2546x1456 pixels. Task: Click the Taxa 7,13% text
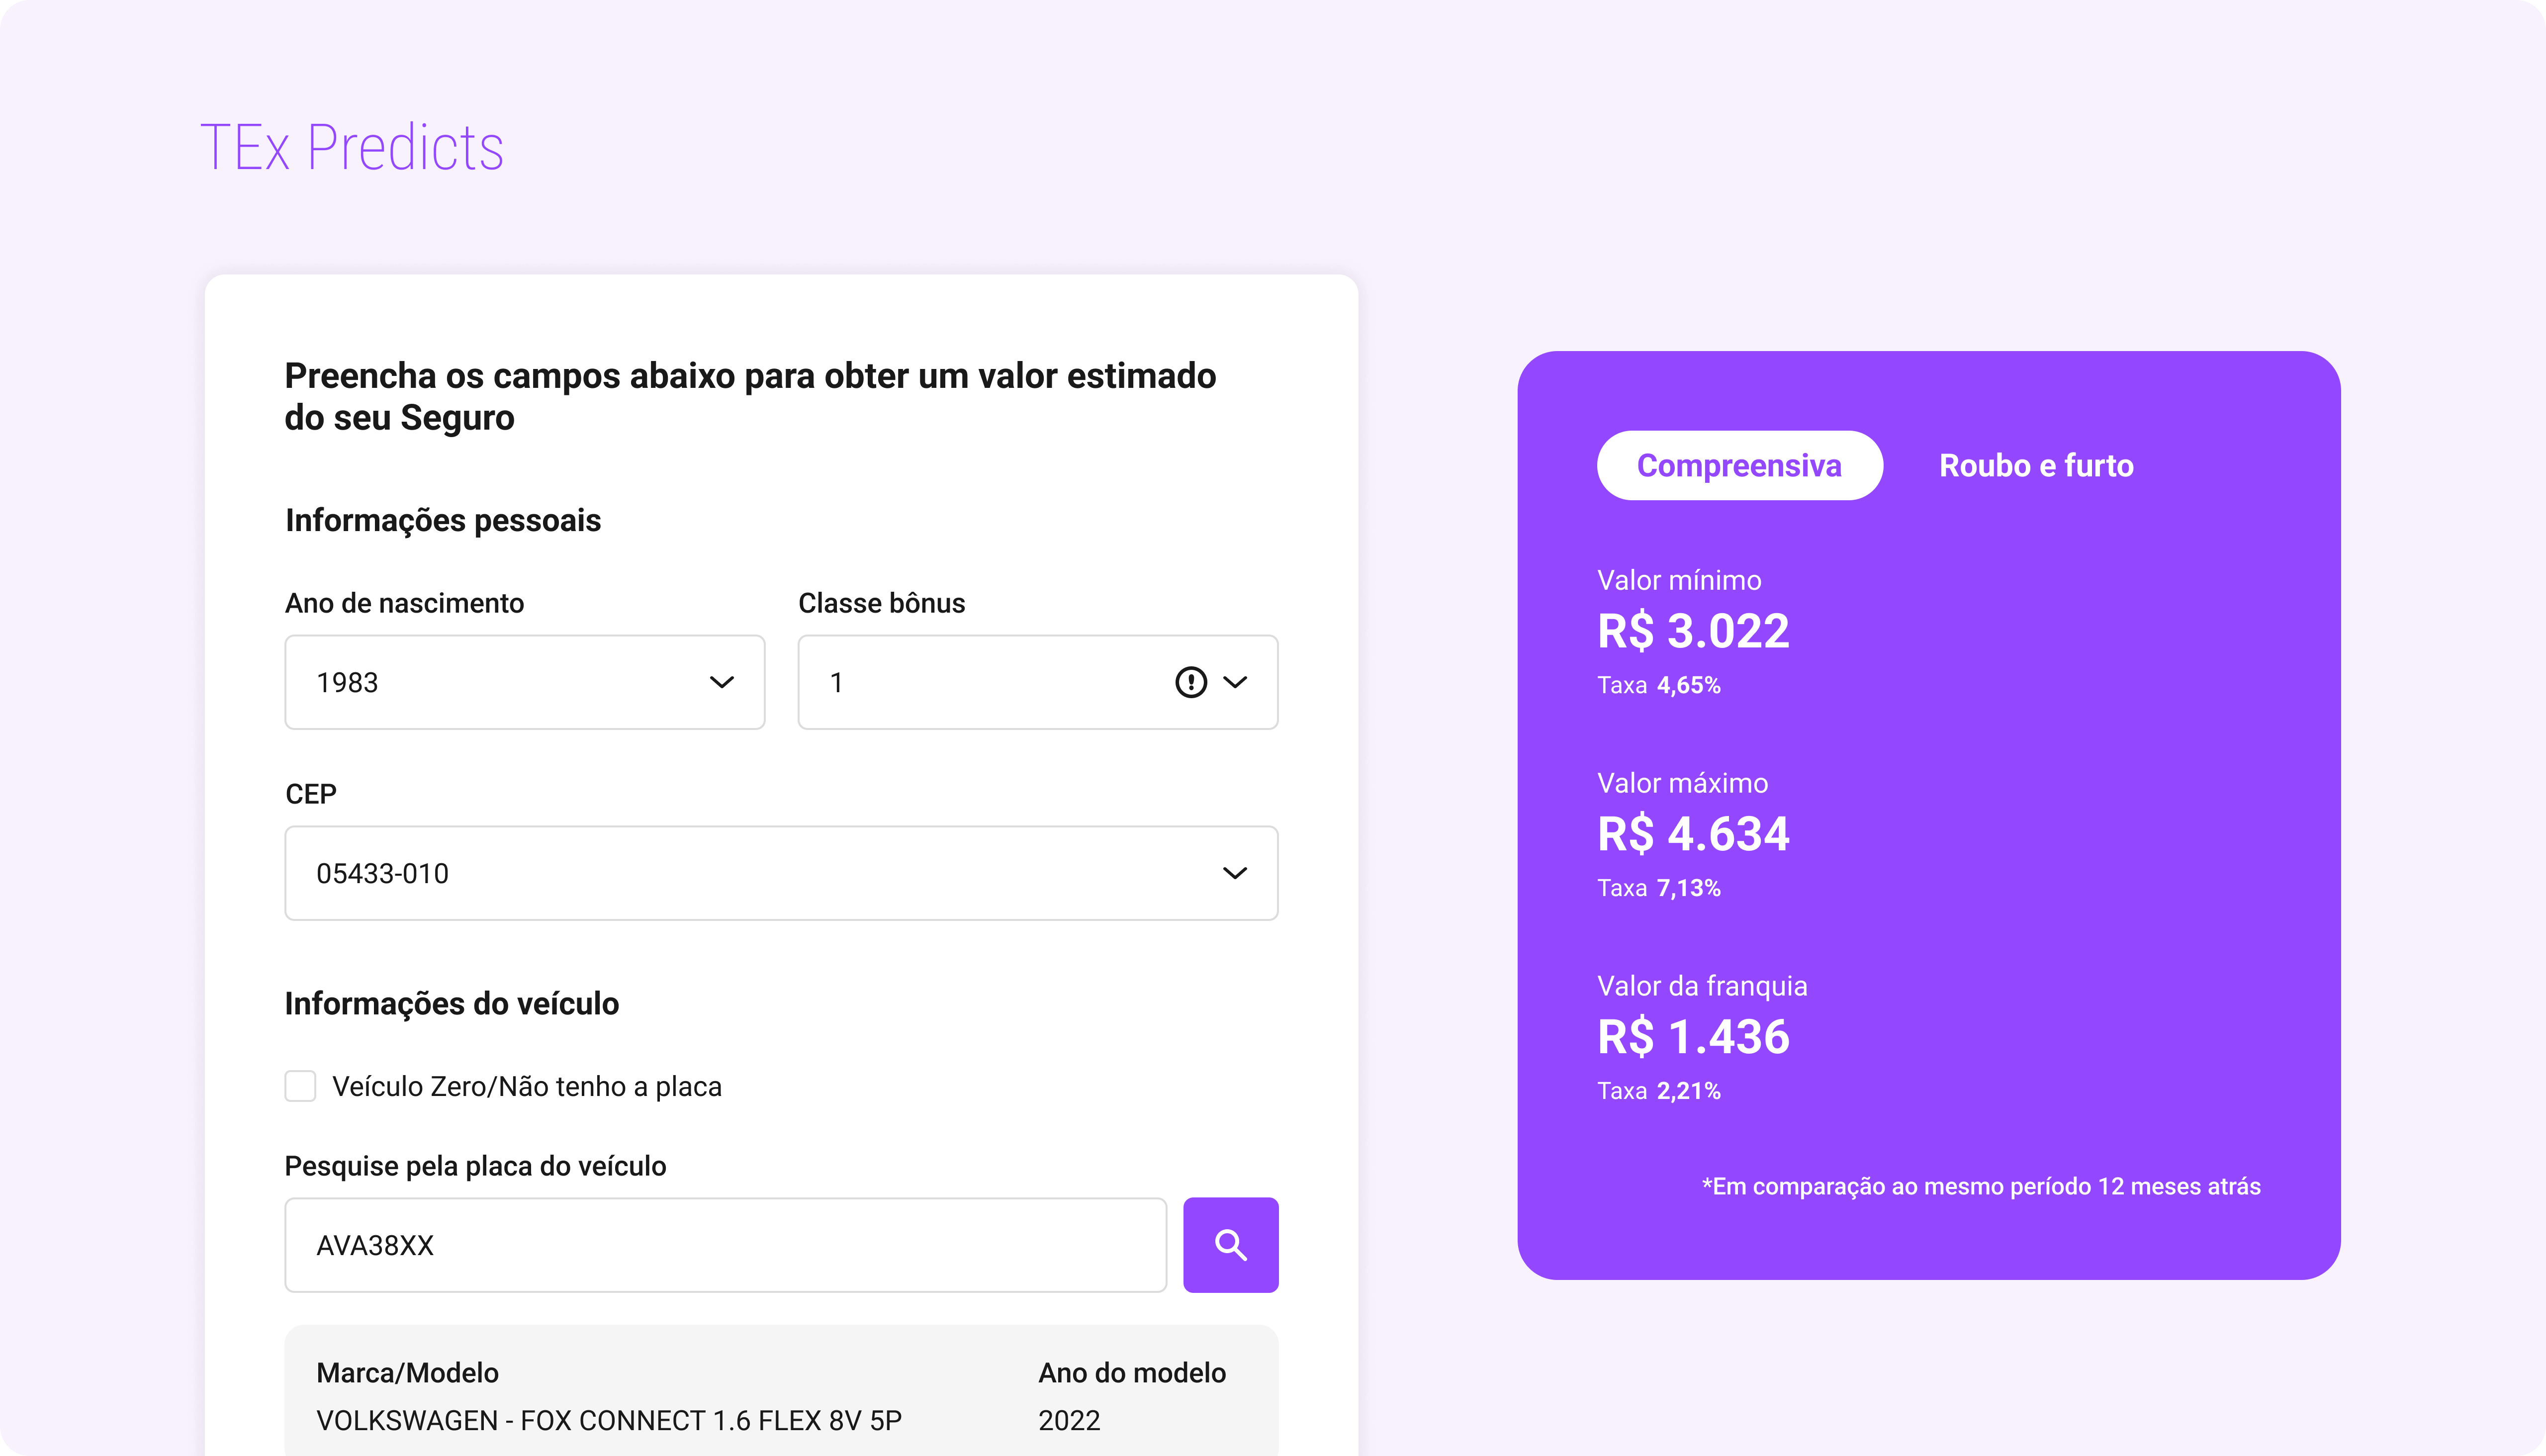pos(1658,888)
